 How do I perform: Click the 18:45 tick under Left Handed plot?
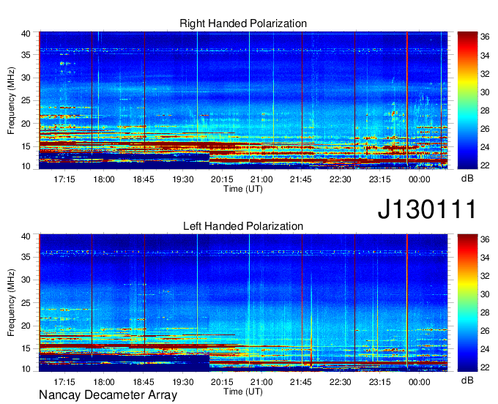144,382
